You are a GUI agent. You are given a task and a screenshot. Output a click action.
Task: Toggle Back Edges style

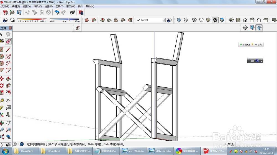[x=186, y=20]
